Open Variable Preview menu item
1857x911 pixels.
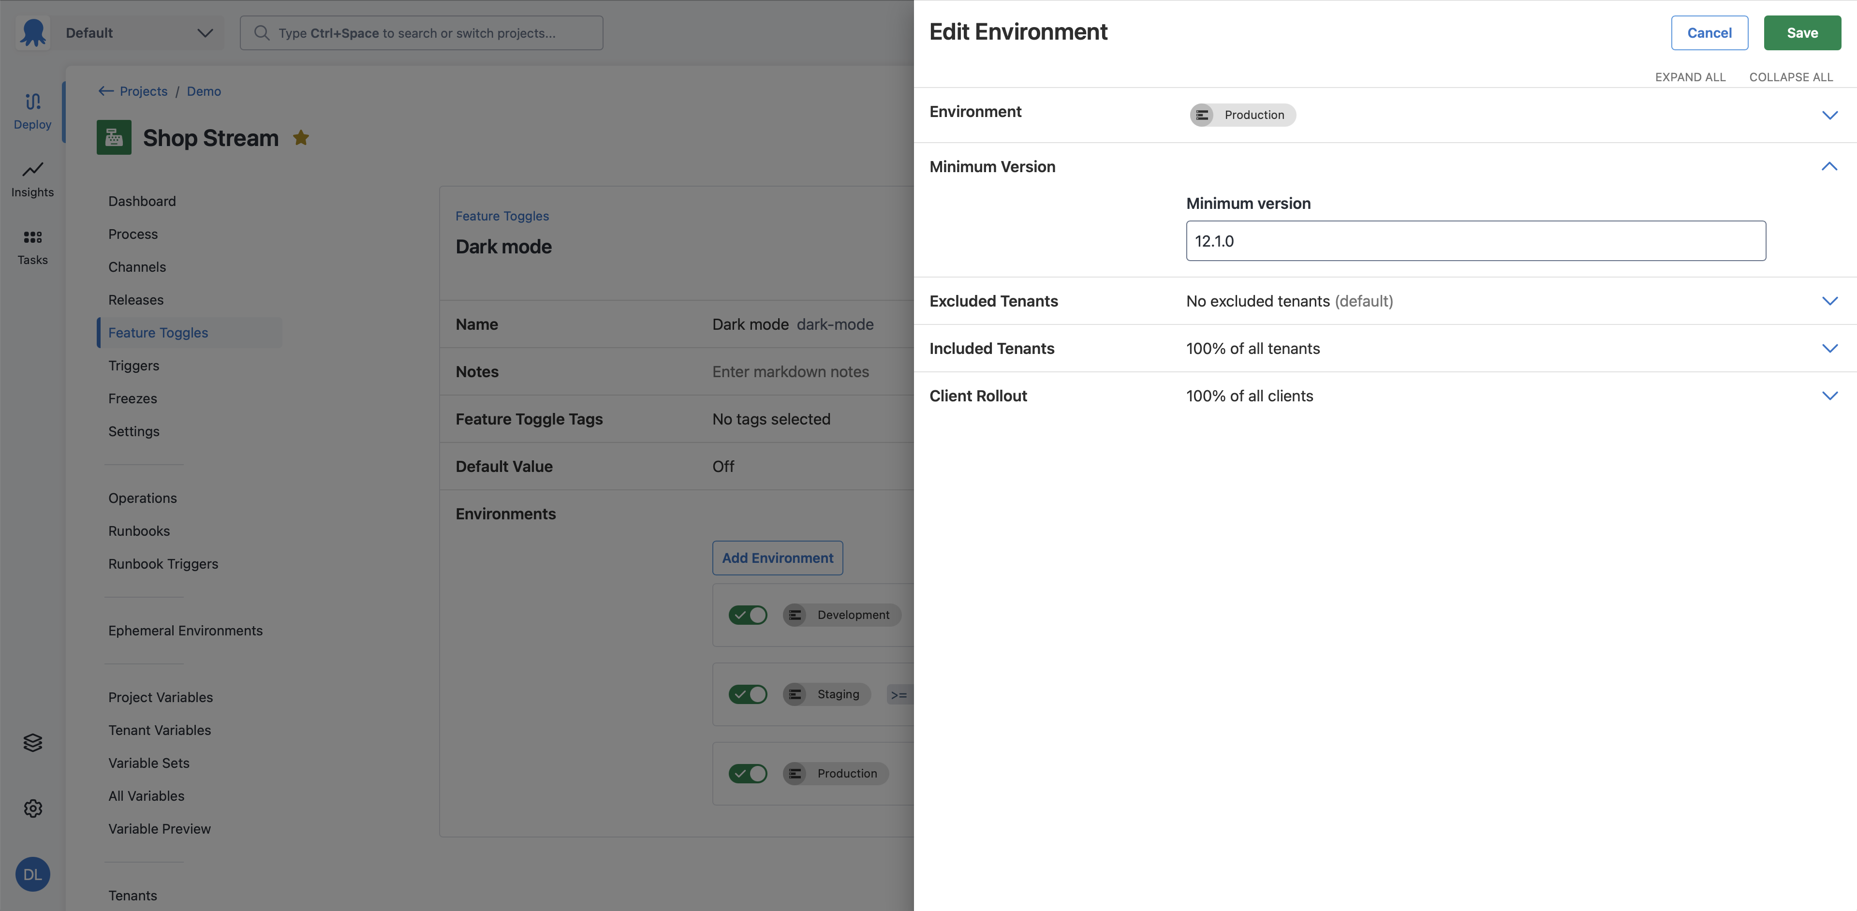pos(159,829)
